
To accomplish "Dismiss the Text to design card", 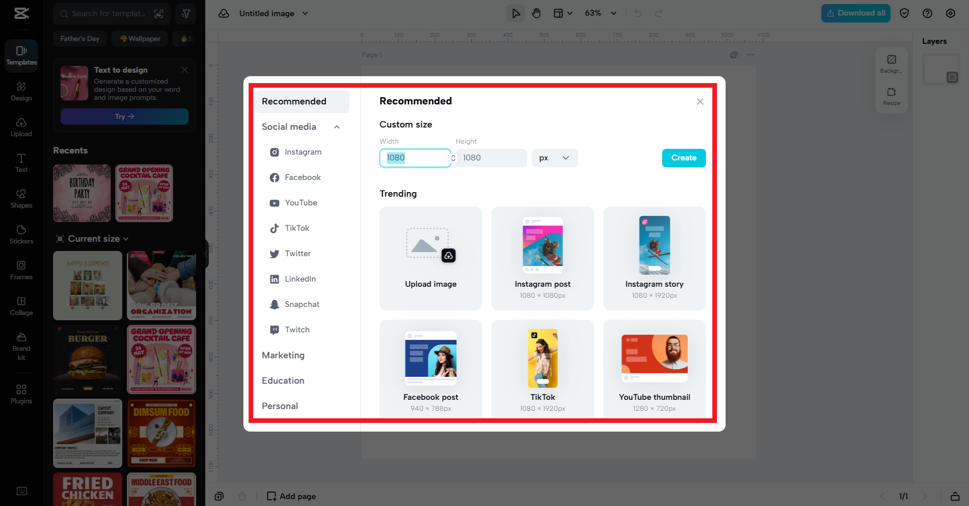I will click(x=185, y=70).
